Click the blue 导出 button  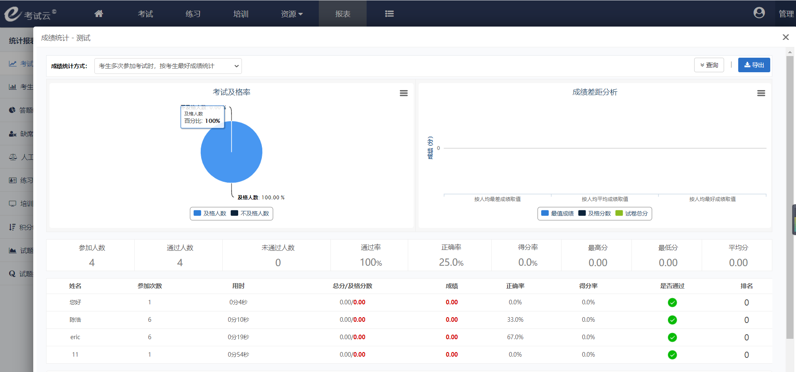[754, 65]
